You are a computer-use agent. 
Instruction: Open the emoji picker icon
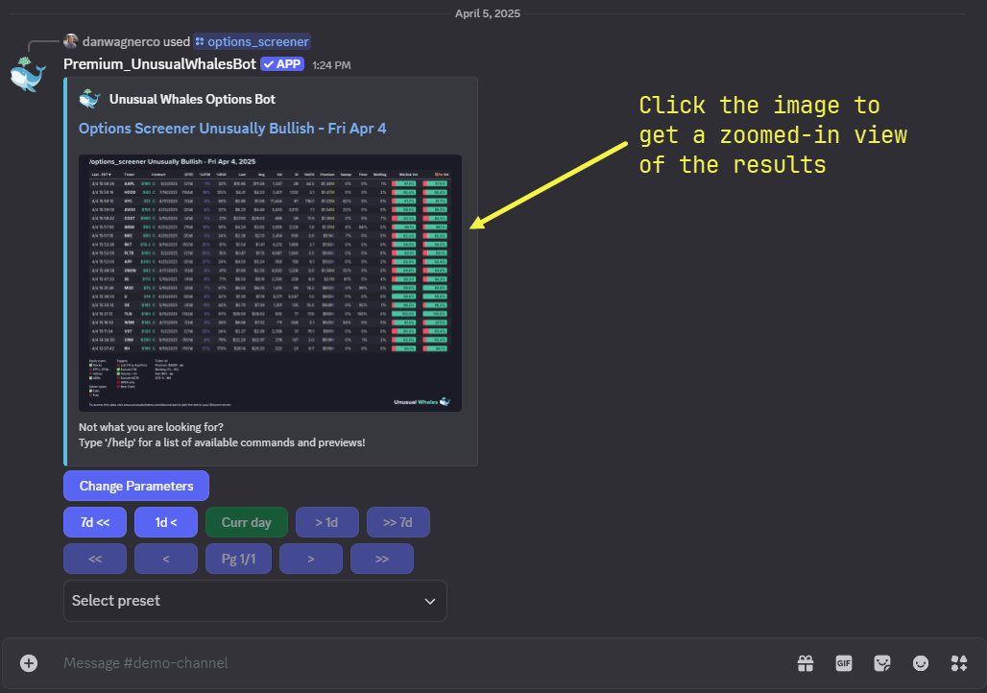point(921,663)
